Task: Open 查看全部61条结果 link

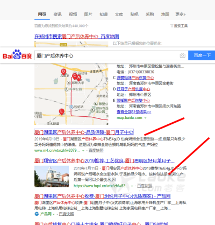Action: [134, 112]
